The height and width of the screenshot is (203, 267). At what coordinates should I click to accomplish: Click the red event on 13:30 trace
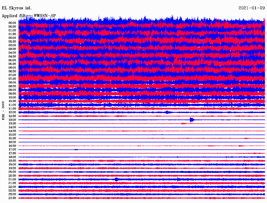[184, 123]
